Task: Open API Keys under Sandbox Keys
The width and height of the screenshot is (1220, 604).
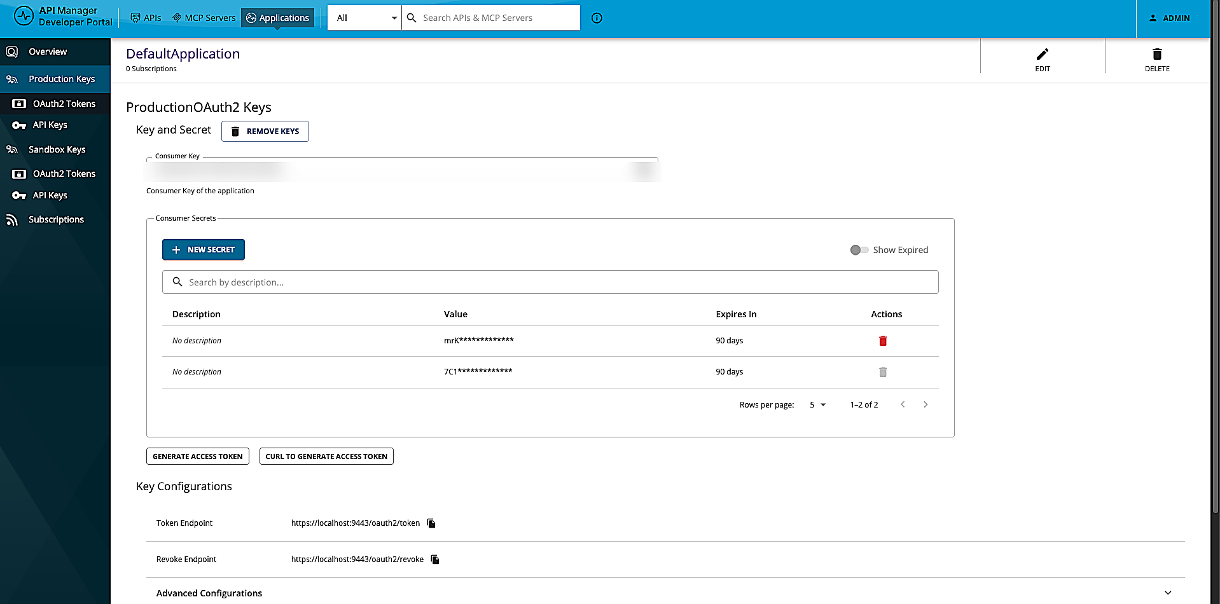Action: click(x=55, y=195)
